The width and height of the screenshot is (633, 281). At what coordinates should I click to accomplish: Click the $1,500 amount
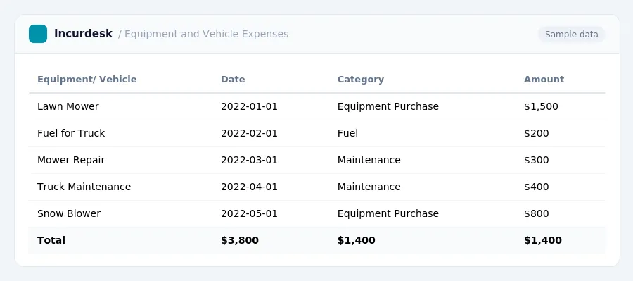(x=541, y=106)
